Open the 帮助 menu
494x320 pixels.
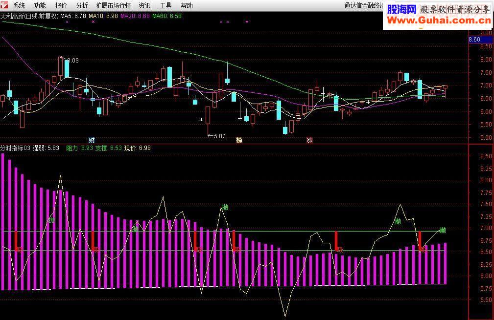[187, 5]
